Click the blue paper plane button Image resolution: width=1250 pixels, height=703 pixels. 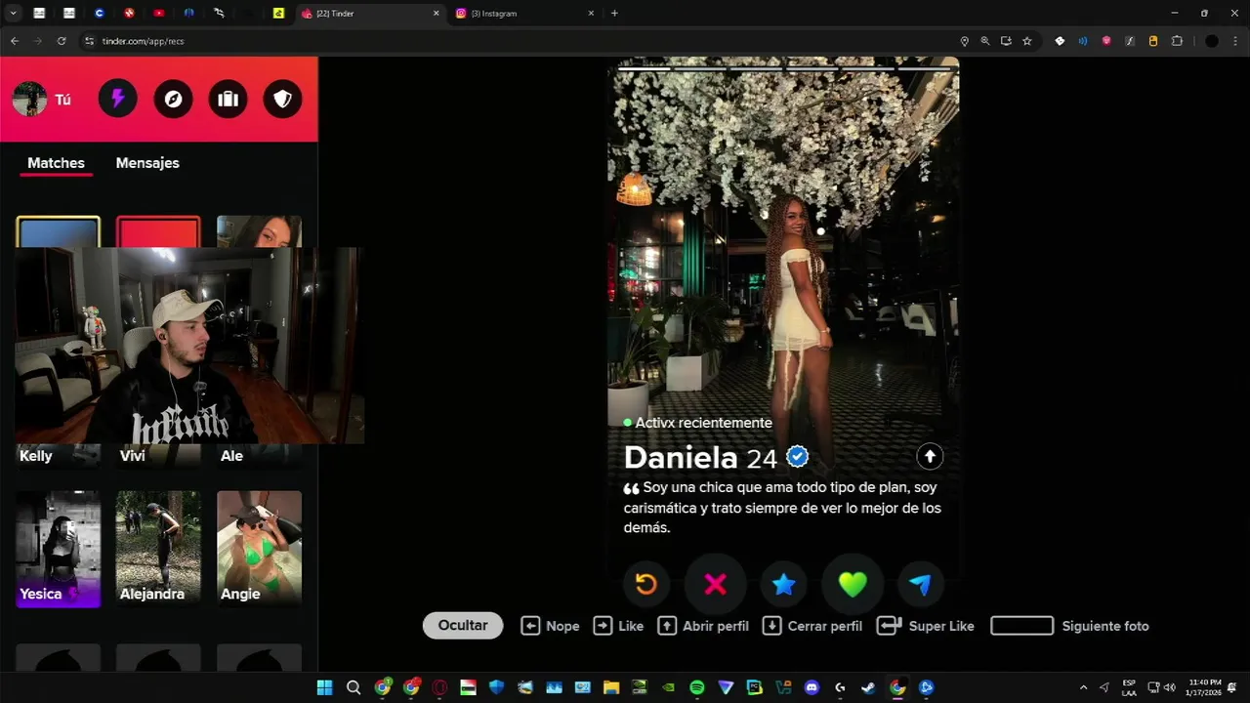click(x=920, y=584)
